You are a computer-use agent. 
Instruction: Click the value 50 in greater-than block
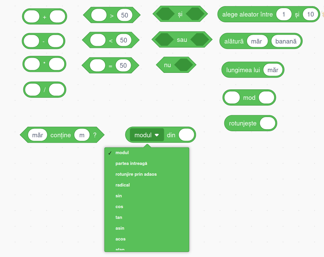[124, 15]
